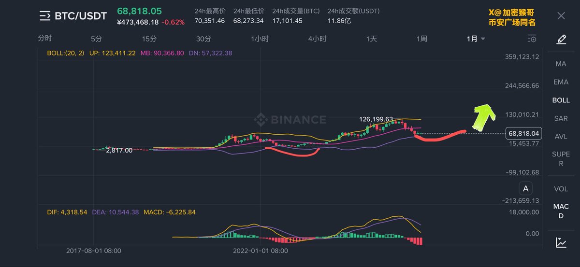Activate the drawing pencil tool
Screen dimensions: 580x267
tap(561, 39)
